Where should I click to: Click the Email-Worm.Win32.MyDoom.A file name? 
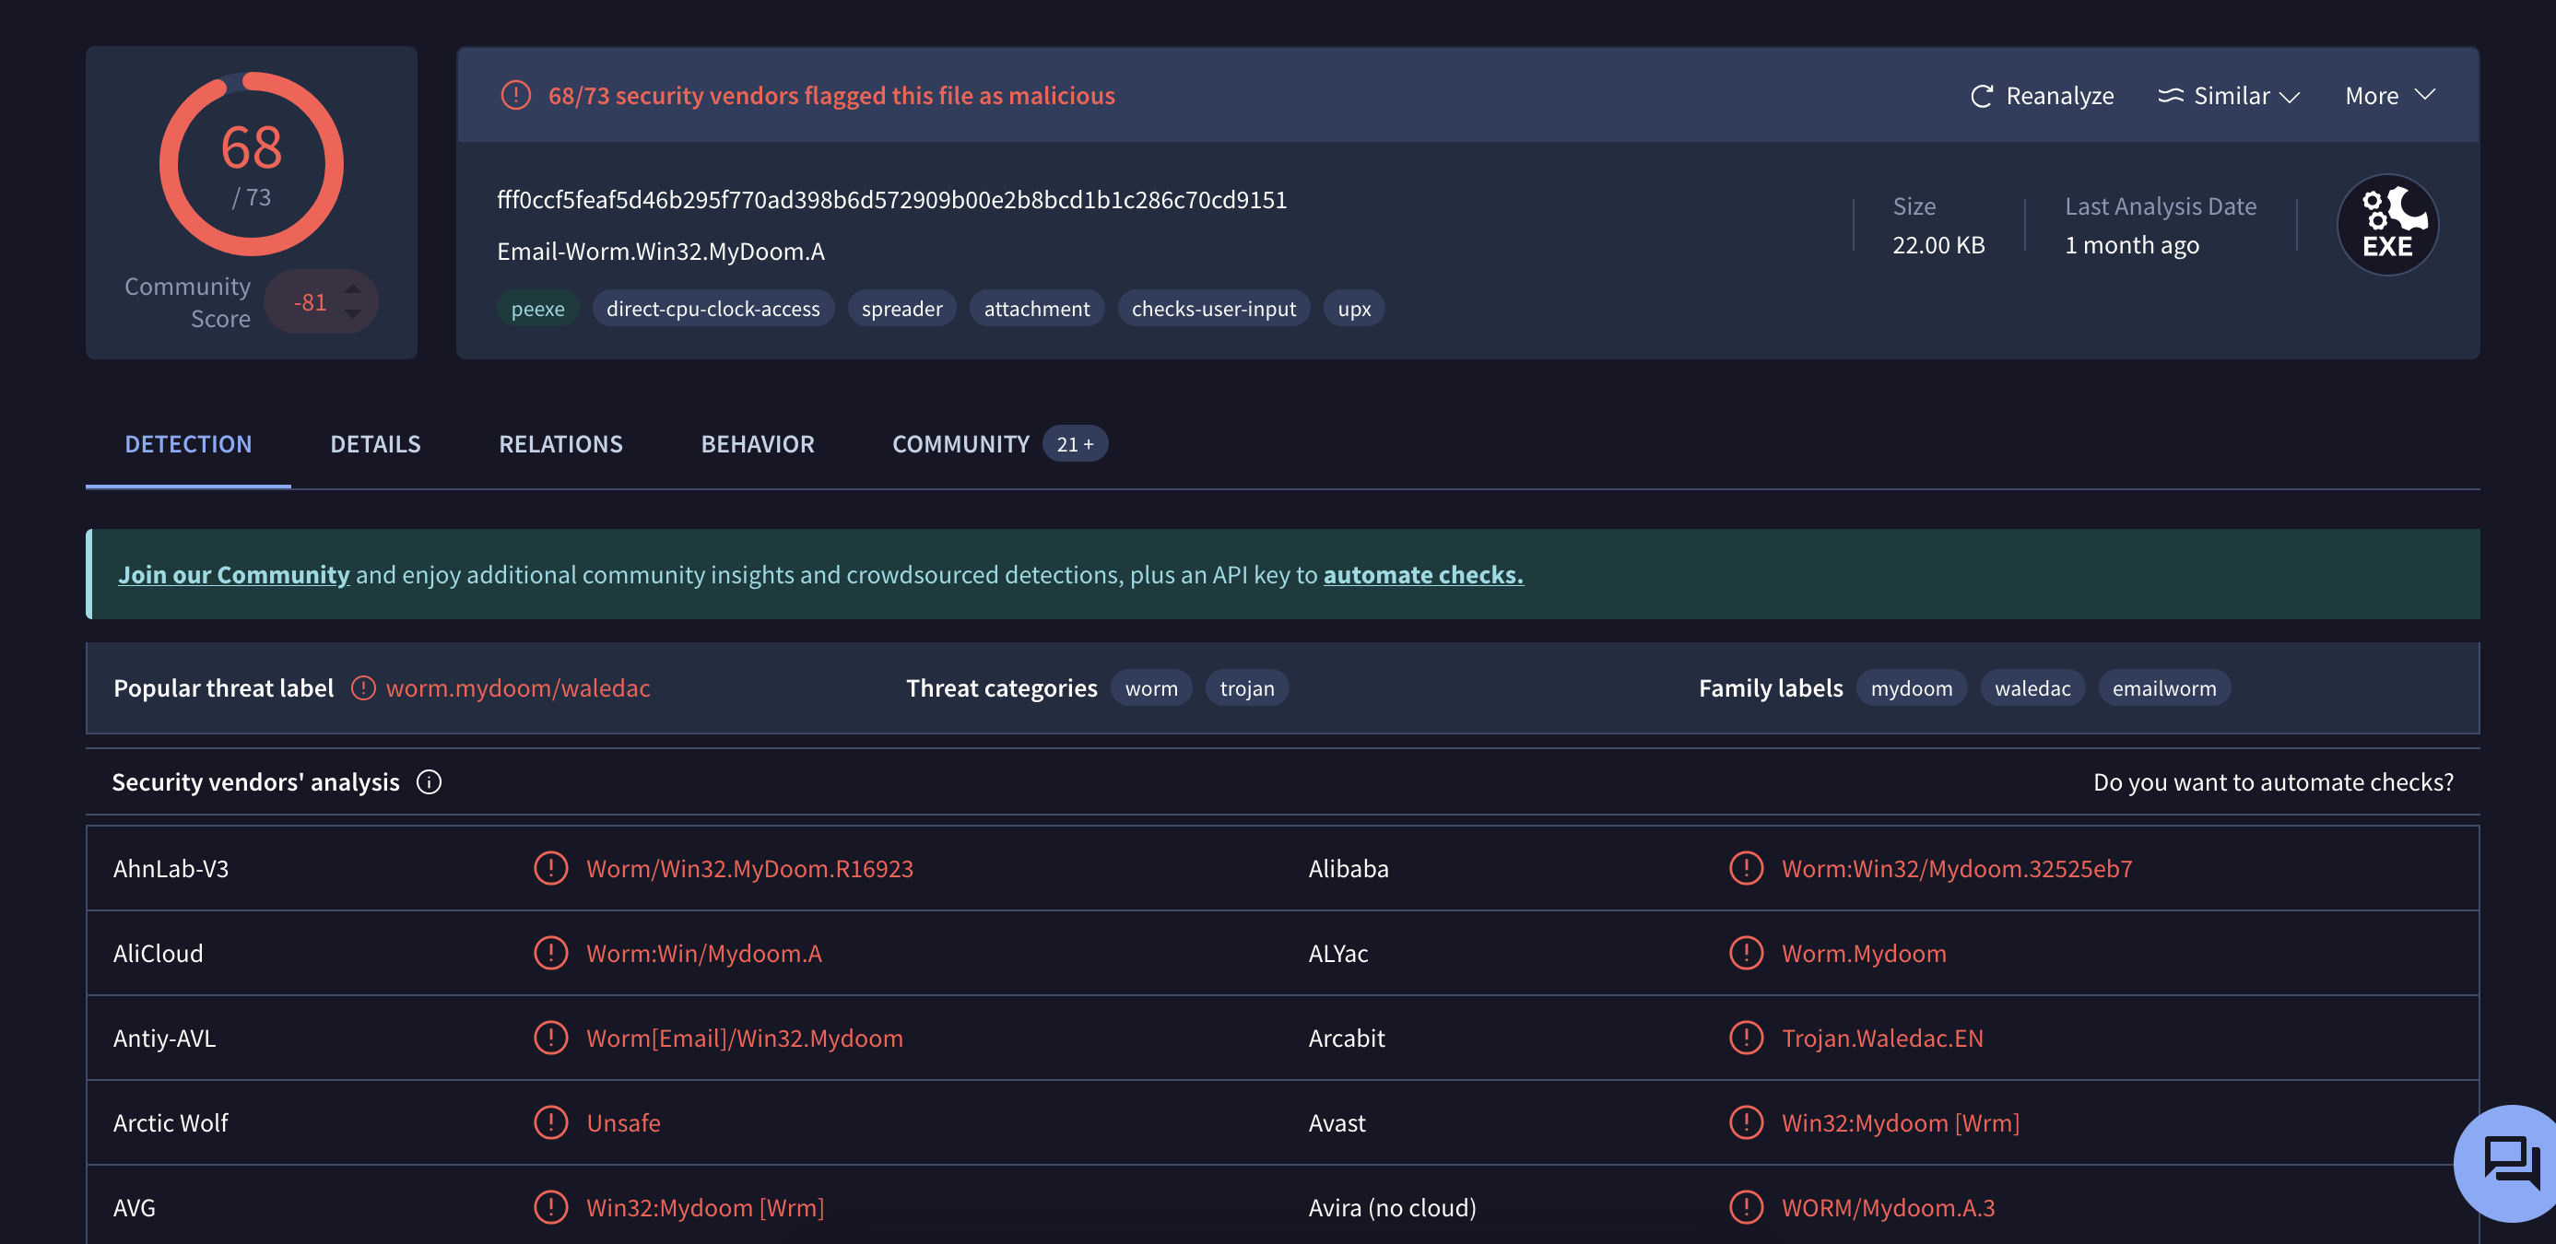point(661,251)
